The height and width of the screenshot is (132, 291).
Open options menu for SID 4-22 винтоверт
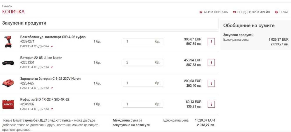pyautogui.click(x=211, y=42)
